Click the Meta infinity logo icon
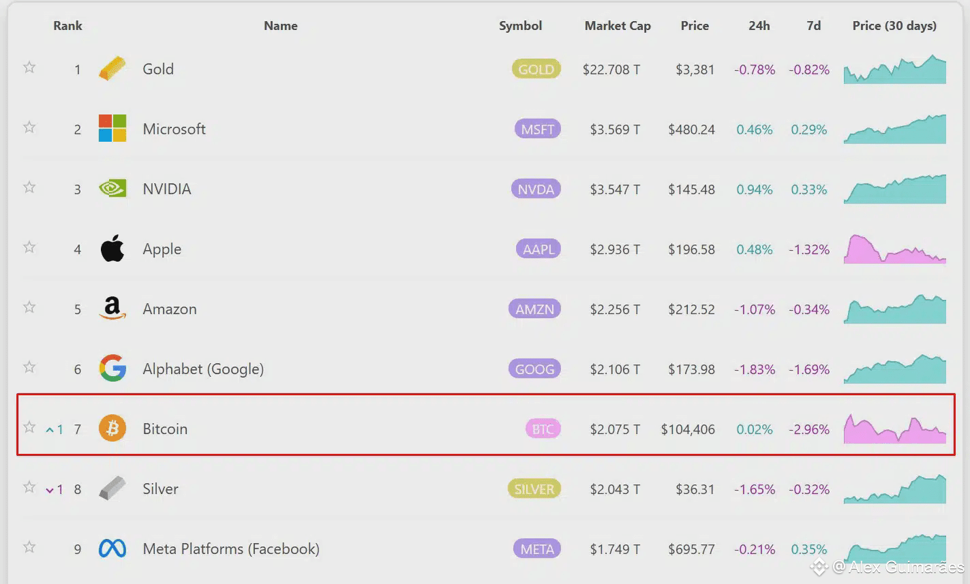Screen dimensions: 970x584 point(112,549)
